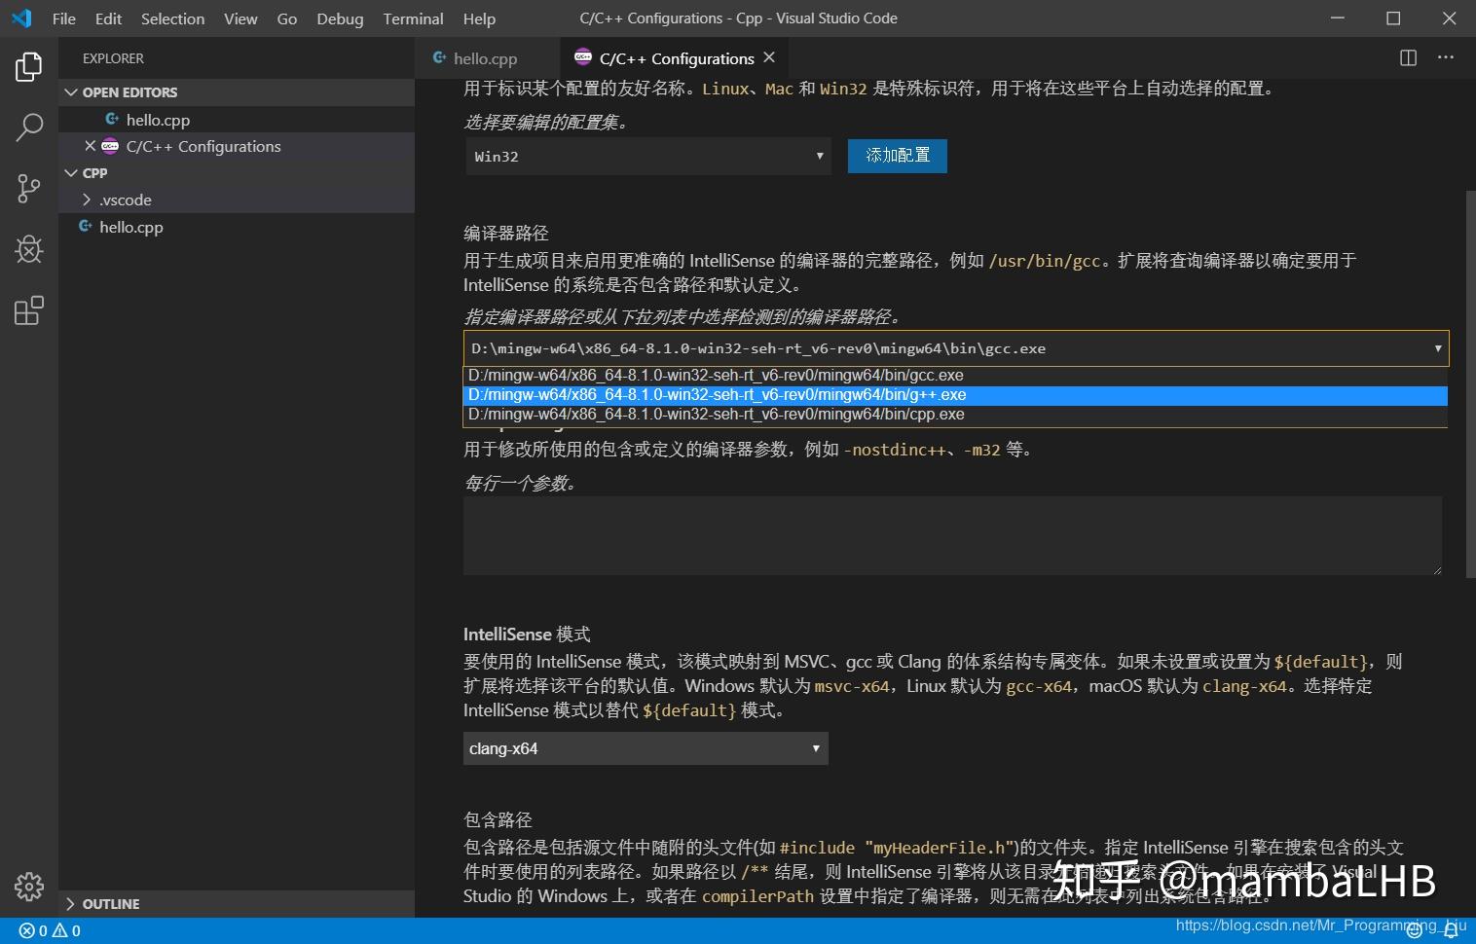Open the Source Control view
The width and height of the screenshot is (1476, 944).
coord(29,189)
